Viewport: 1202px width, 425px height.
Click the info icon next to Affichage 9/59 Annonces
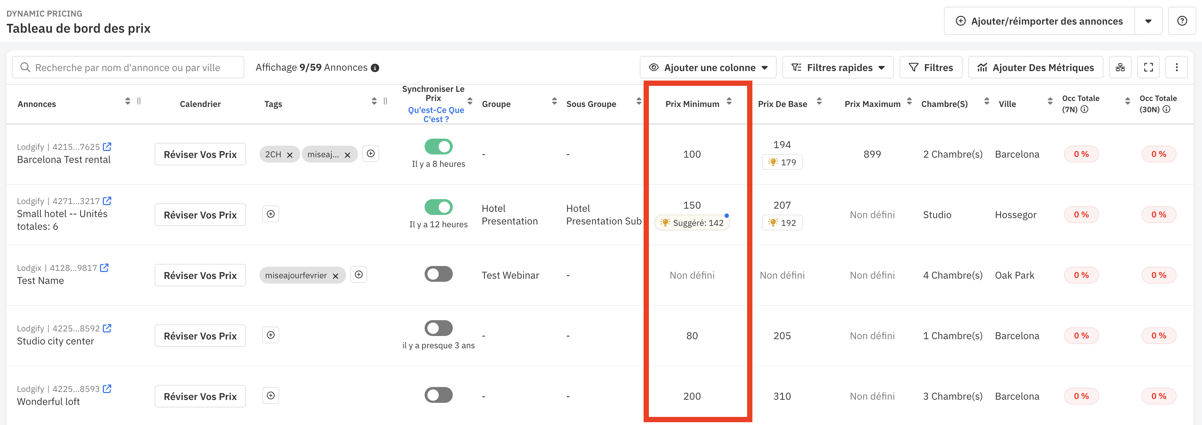pos(375,68)
